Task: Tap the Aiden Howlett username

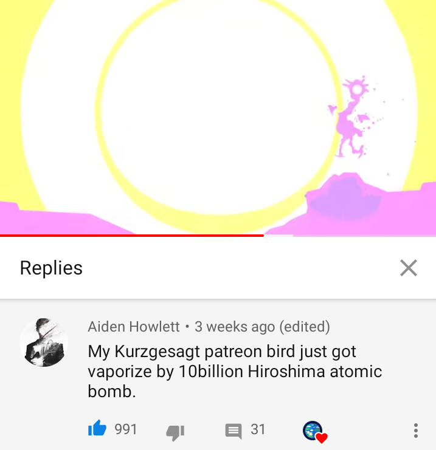Action: coord(134,327)
